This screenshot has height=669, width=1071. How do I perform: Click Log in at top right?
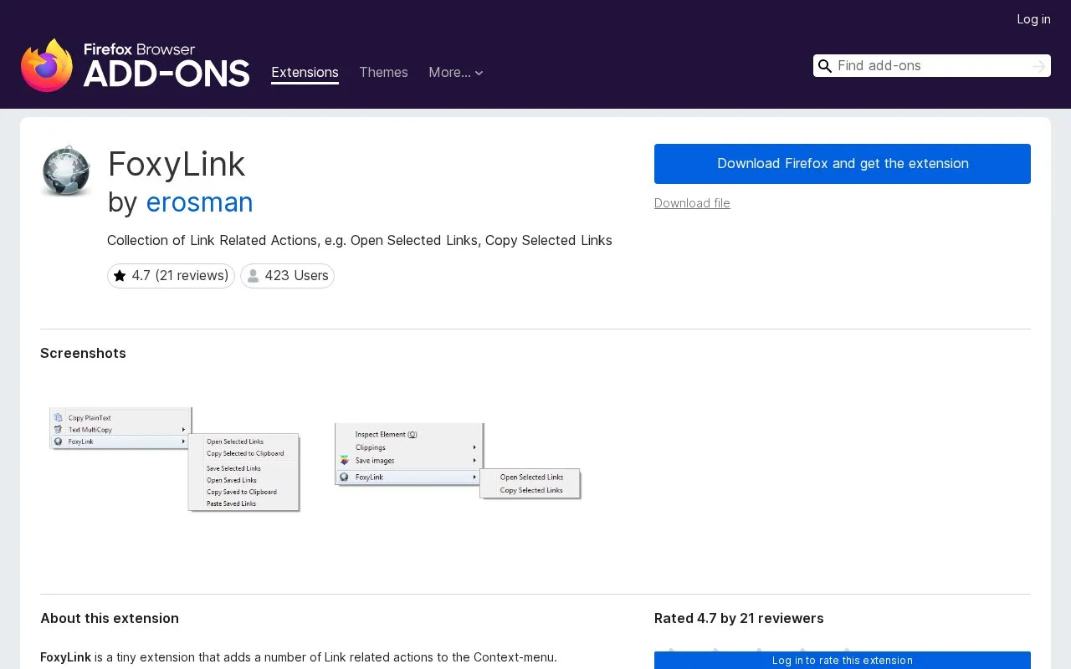(x=1033, y=19)
